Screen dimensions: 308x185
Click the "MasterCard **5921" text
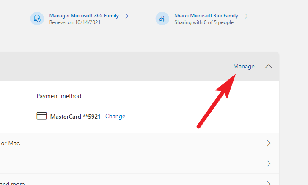pos(75,117)
